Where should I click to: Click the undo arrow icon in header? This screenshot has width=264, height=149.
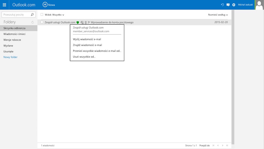[x=222, y=5]
